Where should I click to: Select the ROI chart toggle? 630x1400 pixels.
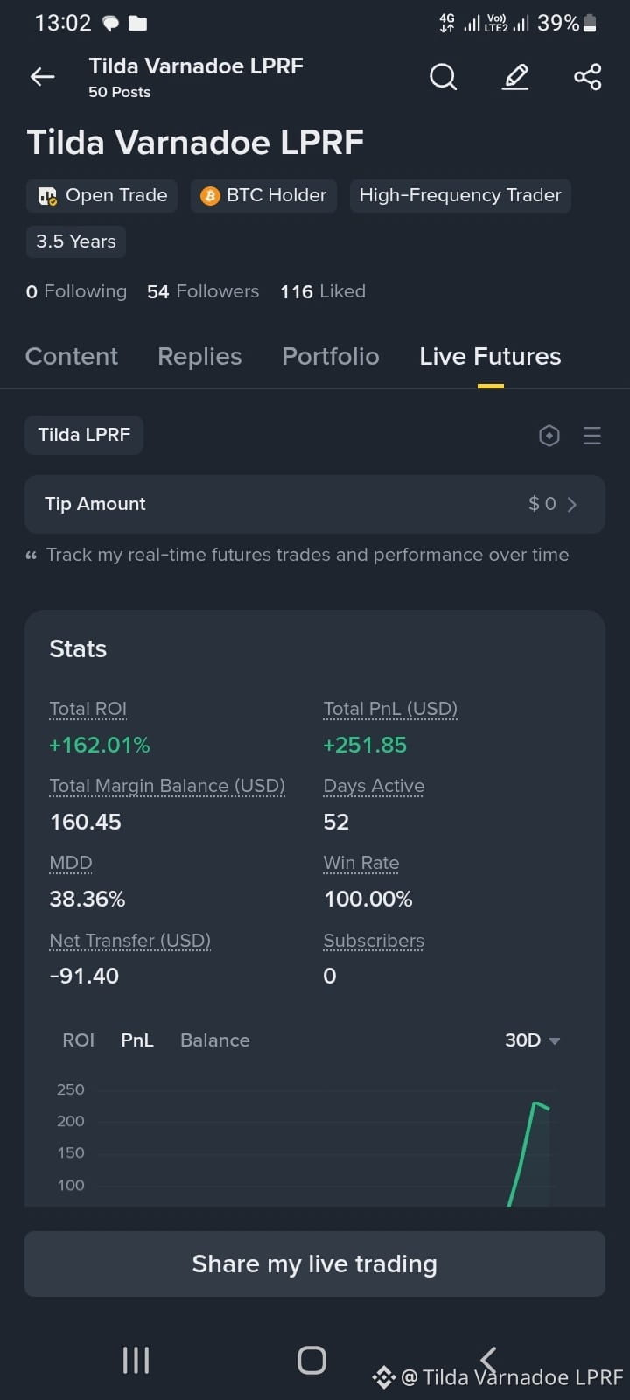[x=78, y=1040]
